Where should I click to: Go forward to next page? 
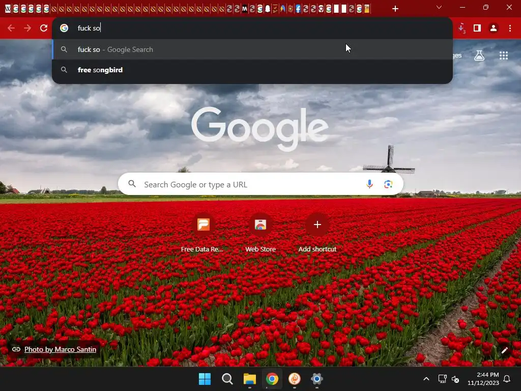(x=27, y=28)
